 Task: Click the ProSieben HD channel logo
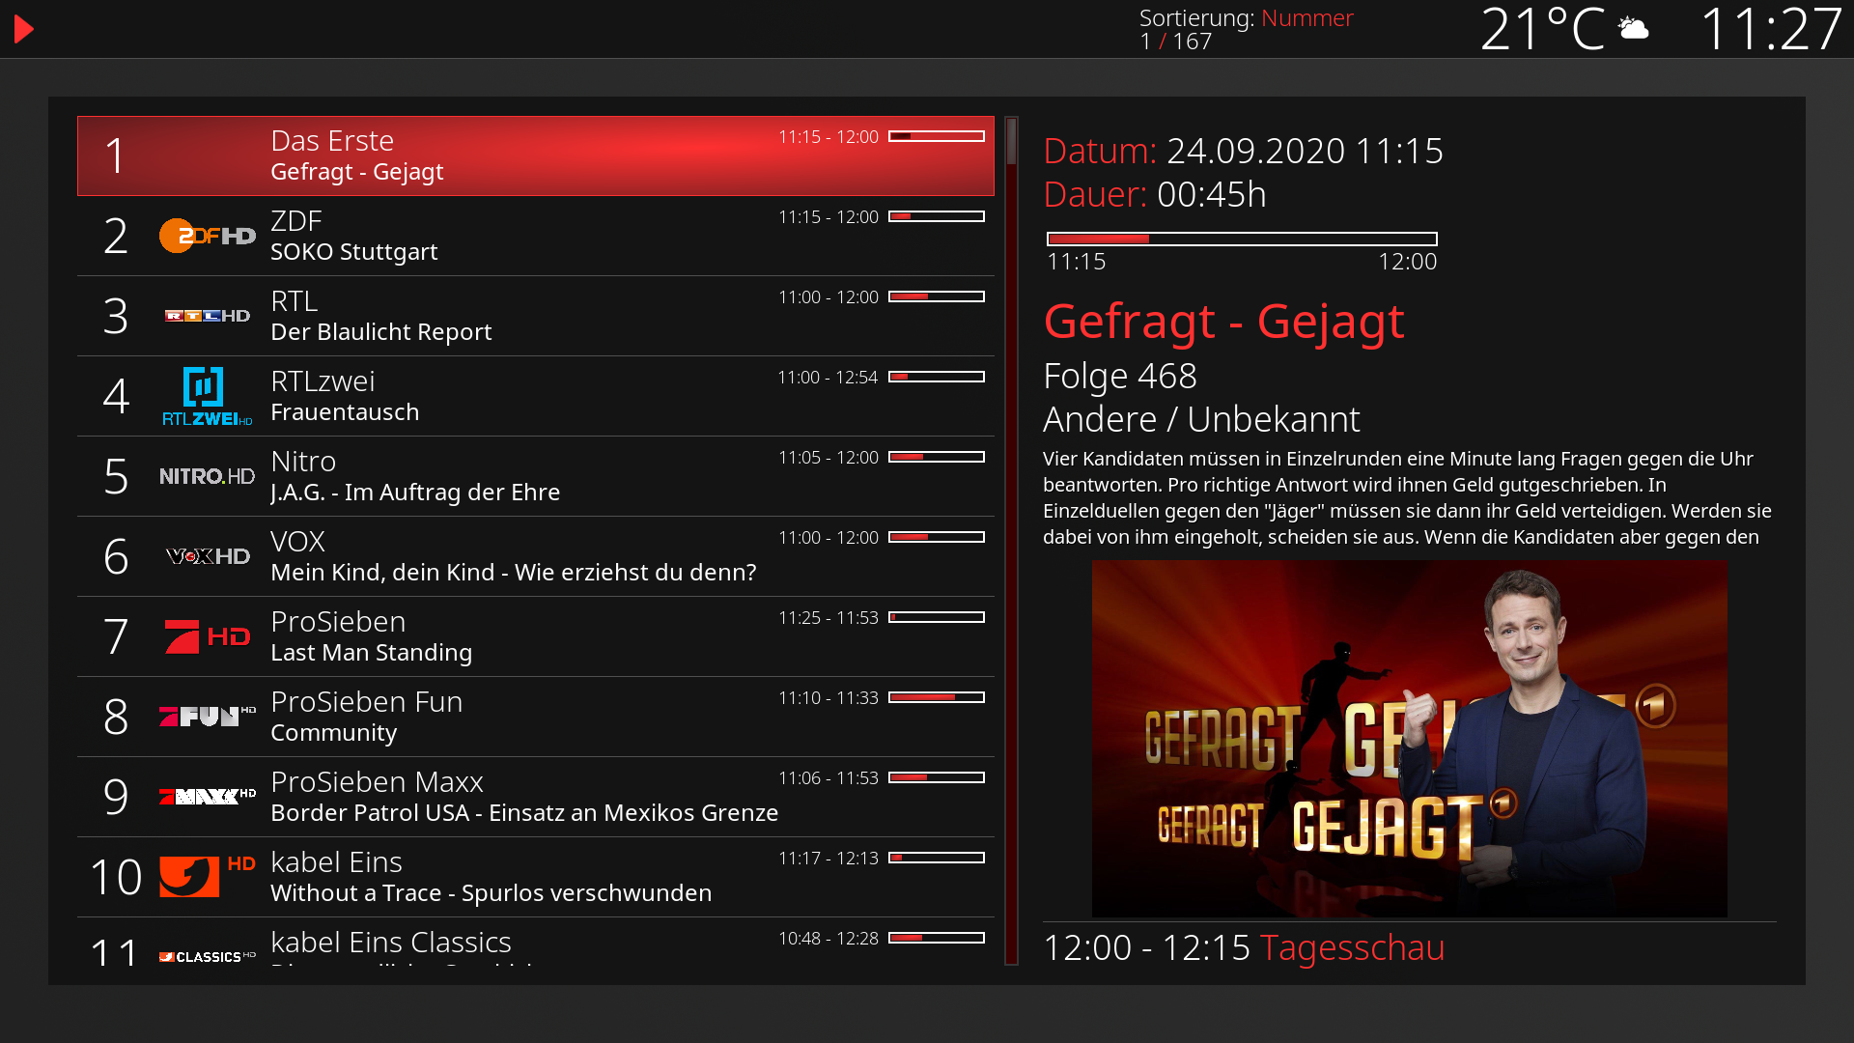pyautogui.click(x=207, y=636)
